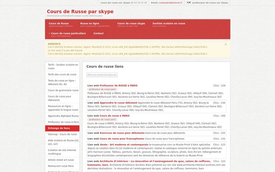Open the Russe en ligne menu
275x172 pixels.
click(x=95, y=24)
